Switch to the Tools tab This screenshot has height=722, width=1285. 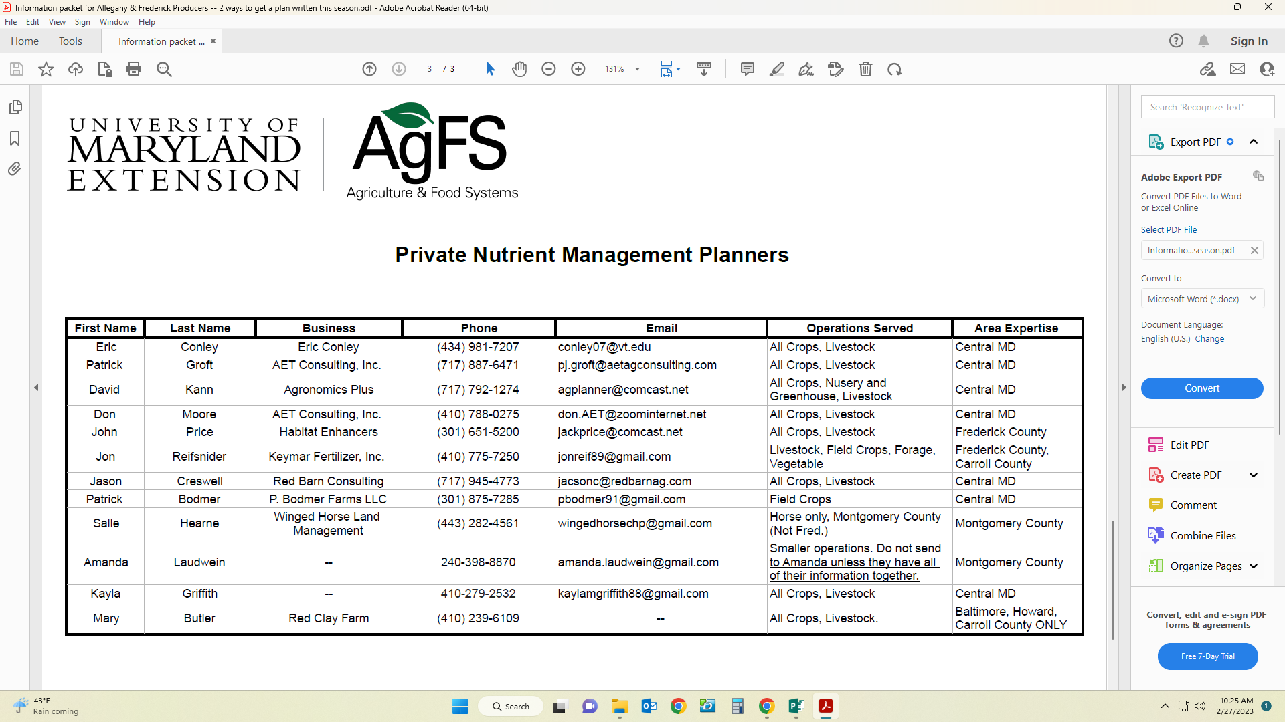click(70, 41)
